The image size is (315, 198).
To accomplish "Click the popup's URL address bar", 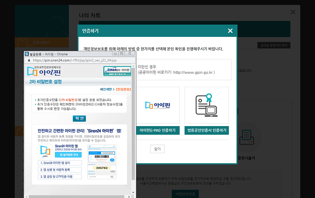I will click(x=80, y=60).
